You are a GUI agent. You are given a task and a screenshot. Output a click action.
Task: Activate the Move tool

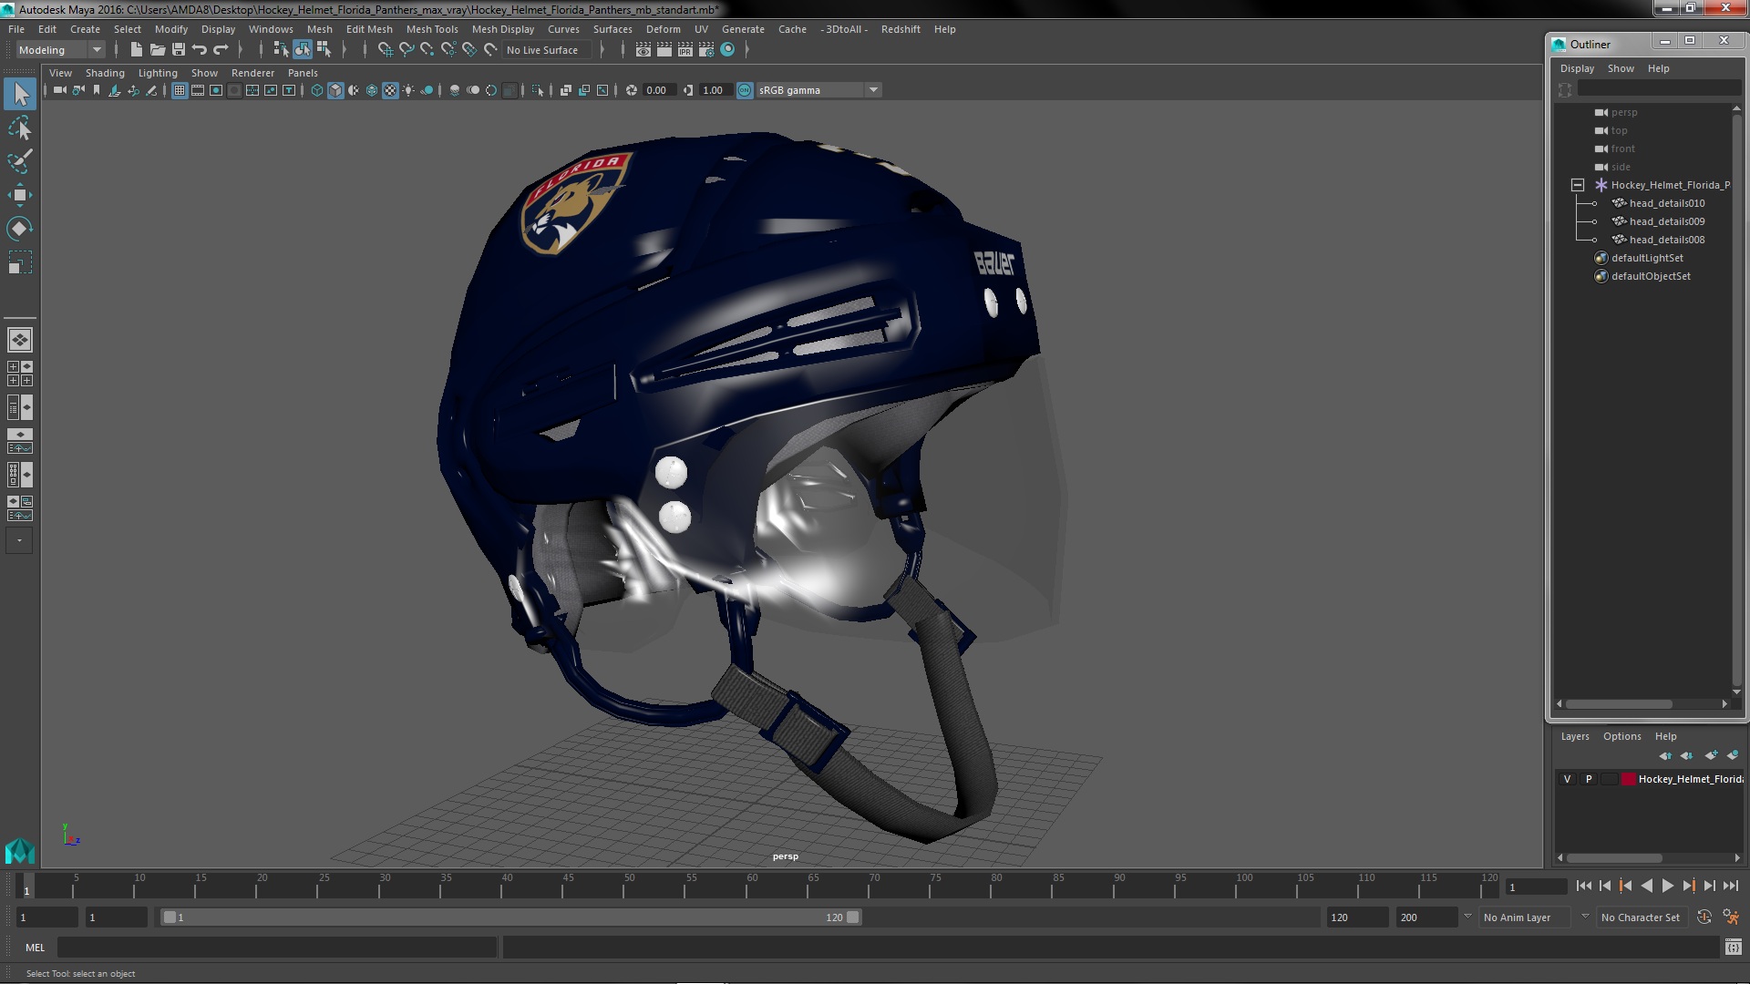20,194
